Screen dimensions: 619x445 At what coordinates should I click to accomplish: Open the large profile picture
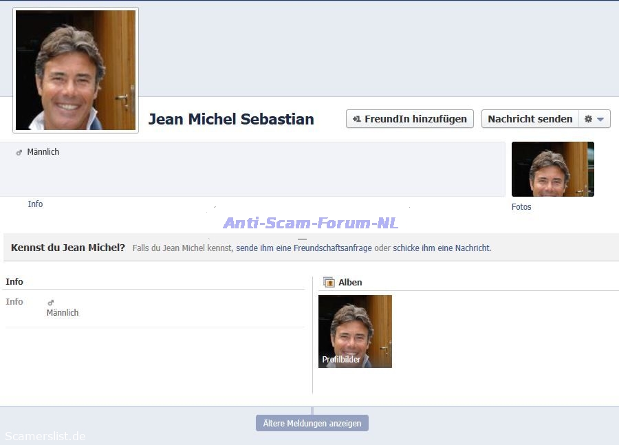[x=76, y=70]
